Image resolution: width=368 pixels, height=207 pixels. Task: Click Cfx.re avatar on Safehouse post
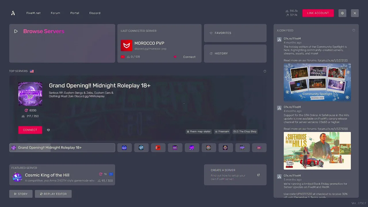point(279,108)
